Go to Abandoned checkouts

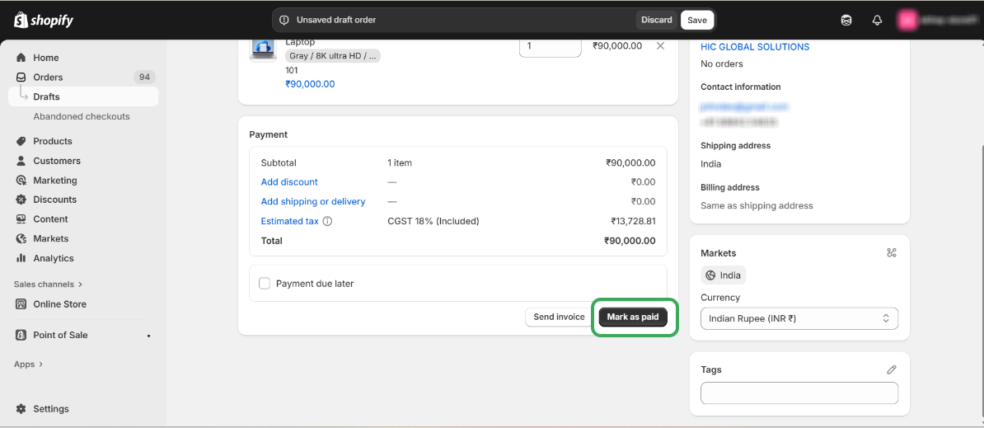click(x=82, y=116)
